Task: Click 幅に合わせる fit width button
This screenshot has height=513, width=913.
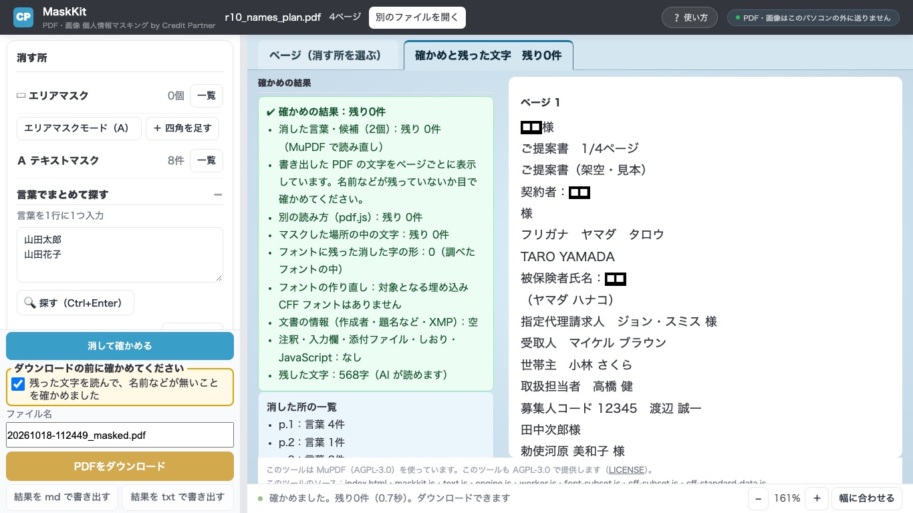Action: click(x=866, y=498)
